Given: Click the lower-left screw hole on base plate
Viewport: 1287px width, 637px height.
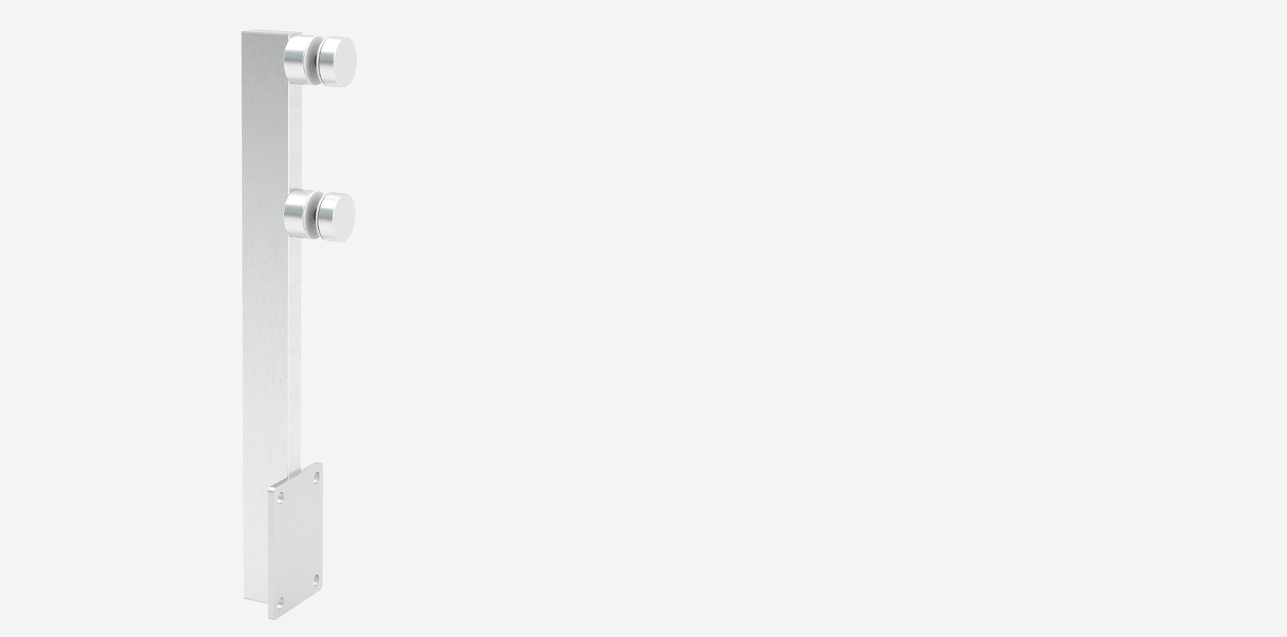Looking at the screenshot, I should tap(281, 602).
